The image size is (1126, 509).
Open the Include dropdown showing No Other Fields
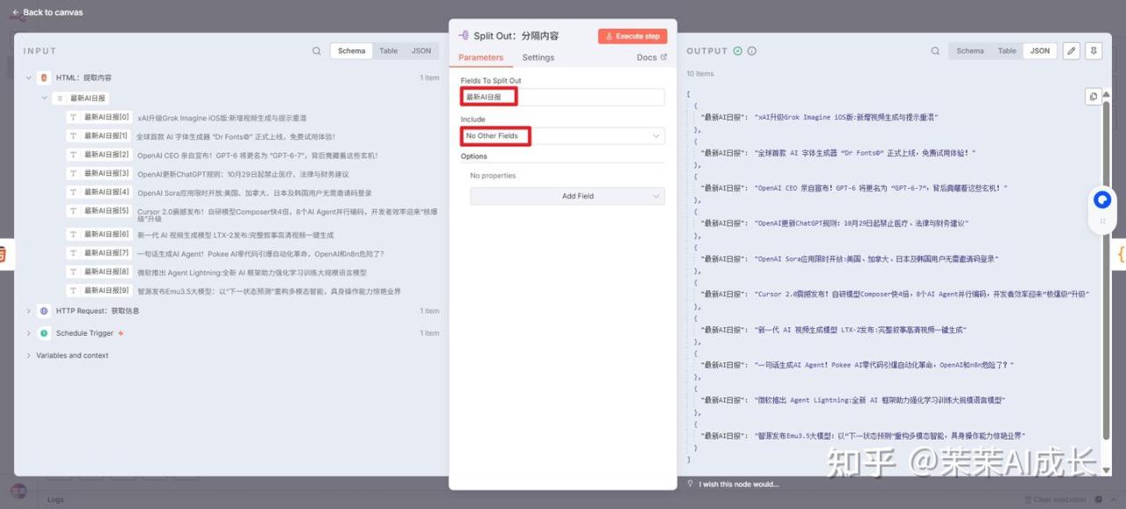[x=562, y=136]
